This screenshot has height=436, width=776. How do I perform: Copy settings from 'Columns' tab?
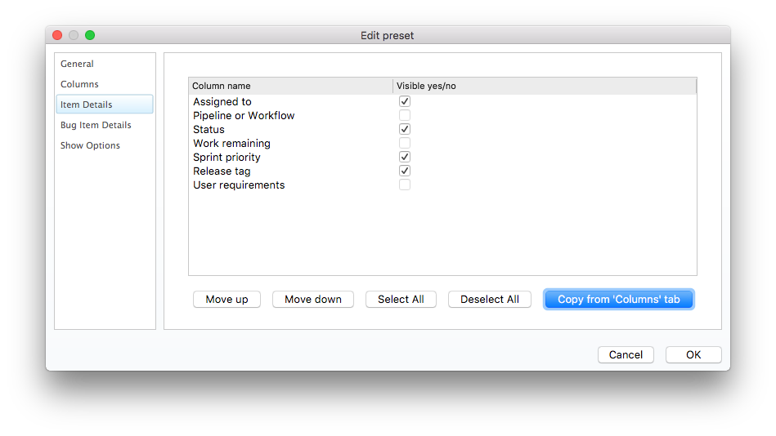click(x=619, y=299)
